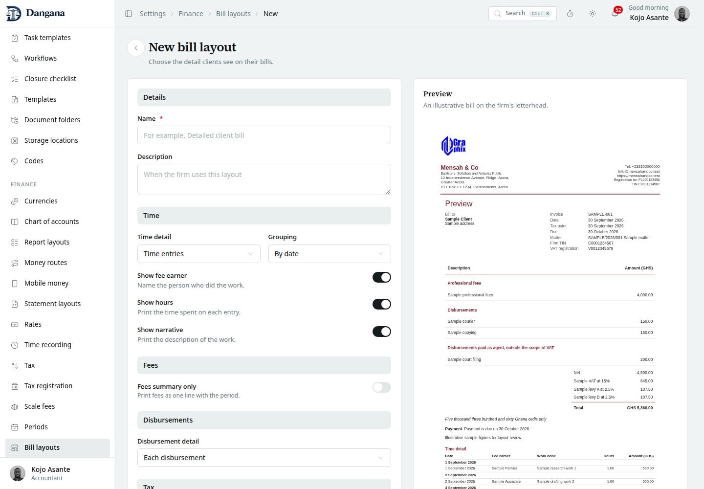
Task: Click the Statement layouts icon
Action: 15,304
